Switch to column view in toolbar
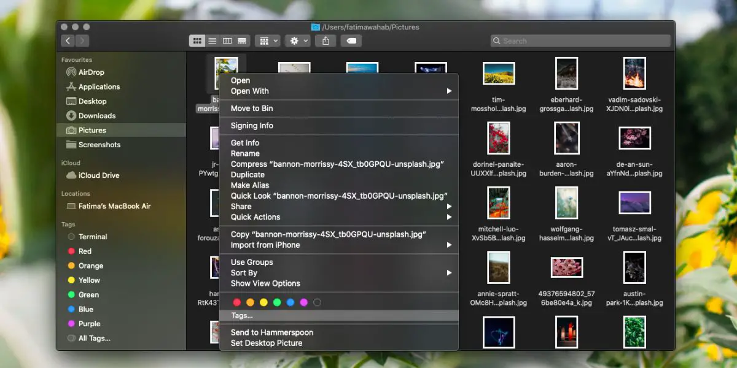 tap(227, 41)
